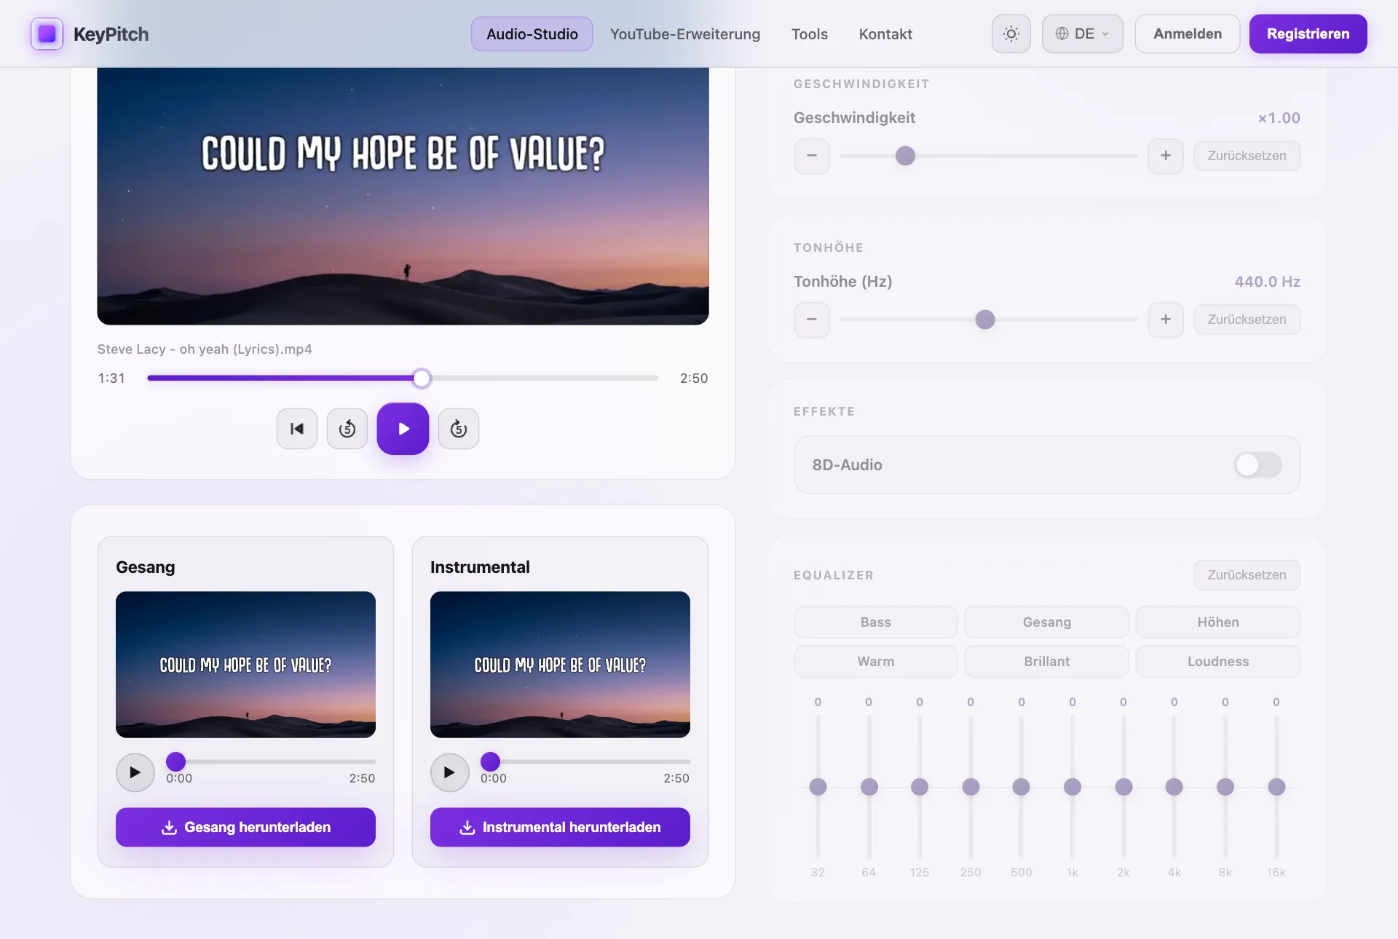Click the file name 'Steve Lacy - oh yeah (Lyrics).mp4'

coord(205,349)
